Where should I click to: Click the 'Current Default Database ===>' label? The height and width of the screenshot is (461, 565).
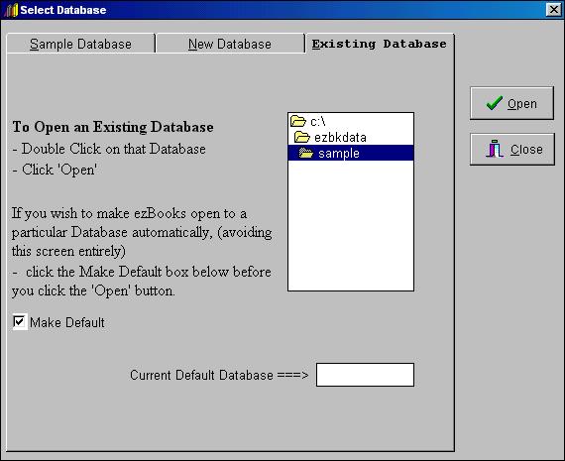pyautogui.click(x=219, y=375)
